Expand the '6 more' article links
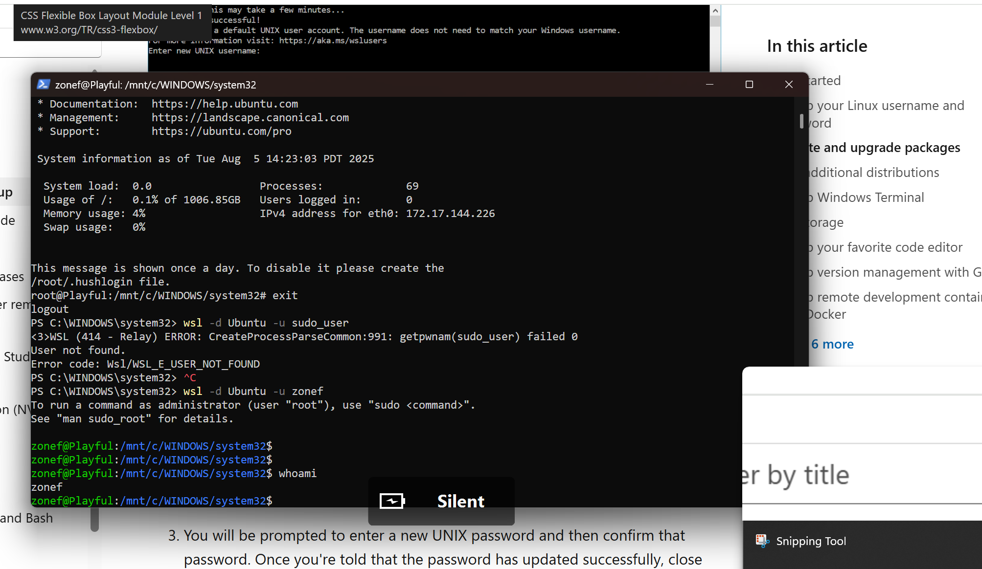 coord(832,344)
